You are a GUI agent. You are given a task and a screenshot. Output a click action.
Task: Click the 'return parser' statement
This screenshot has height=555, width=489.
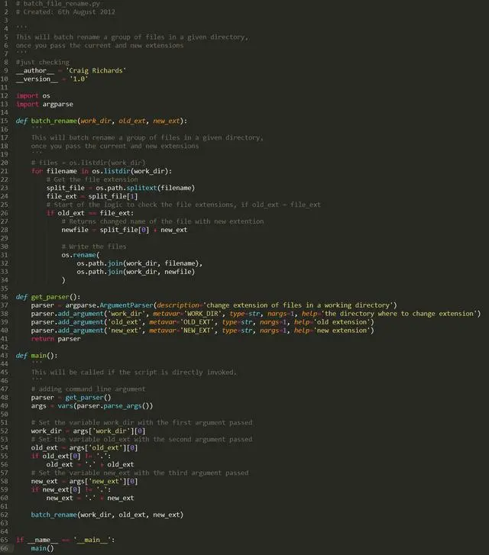point(56,339)
